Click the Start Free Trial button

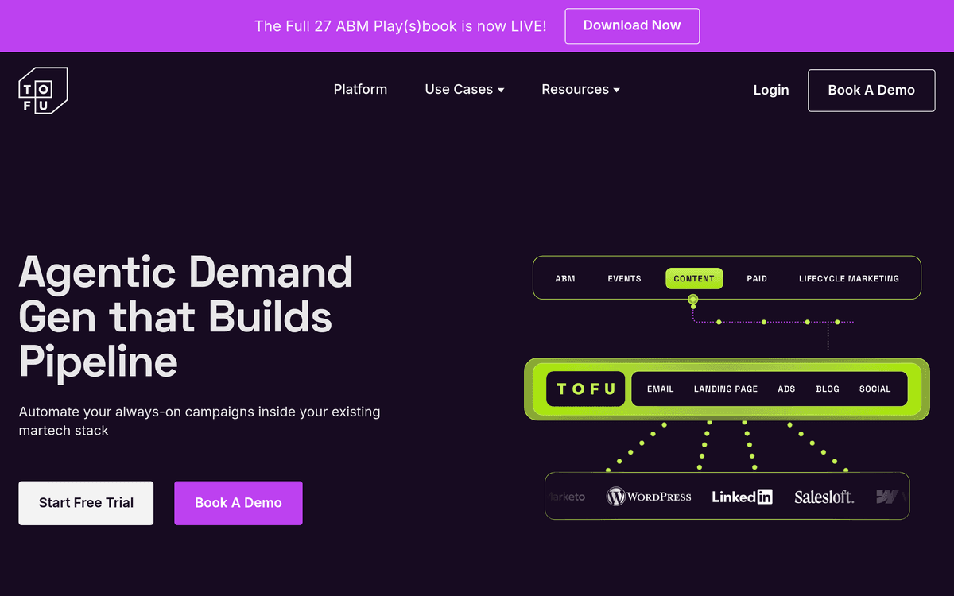tap(86, 503)
